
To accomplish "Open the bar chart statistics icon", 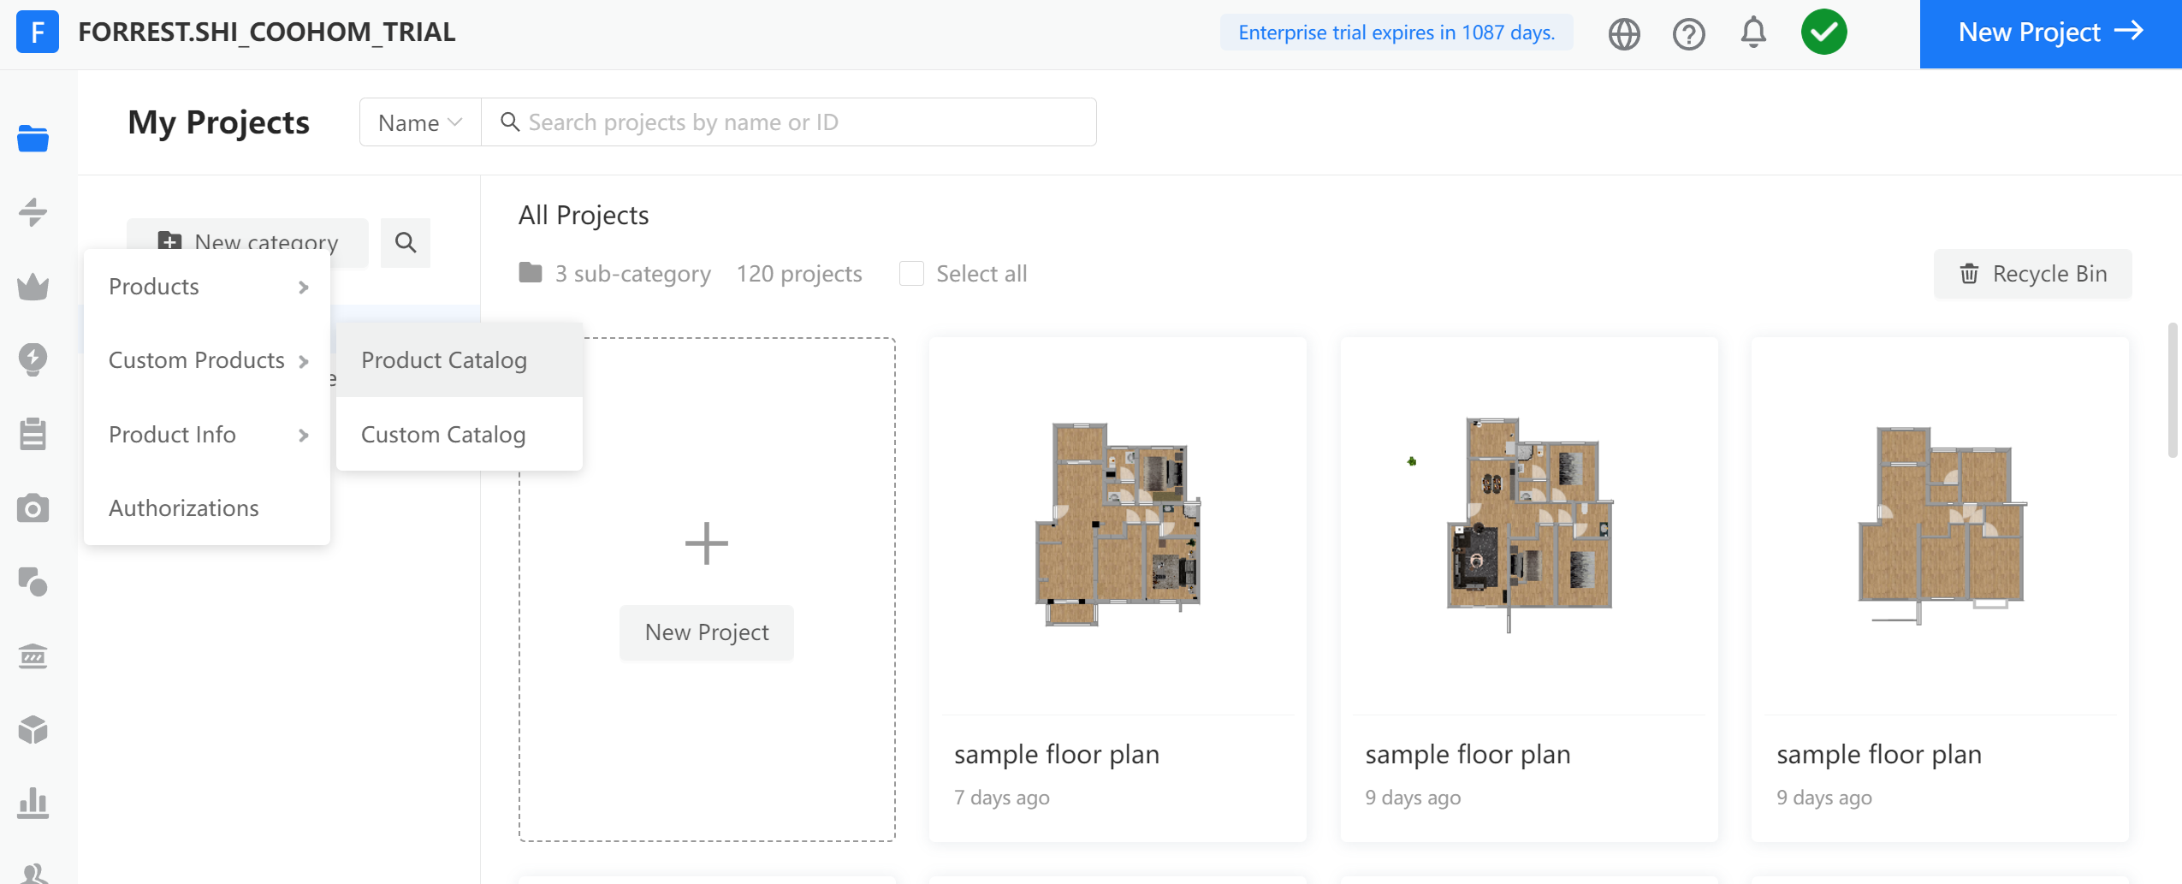I will [33, 804].
